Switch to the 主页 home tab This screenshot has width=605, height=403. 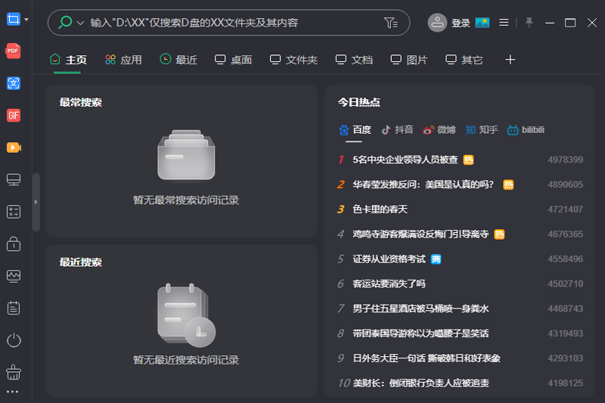(x=68, y=60)
